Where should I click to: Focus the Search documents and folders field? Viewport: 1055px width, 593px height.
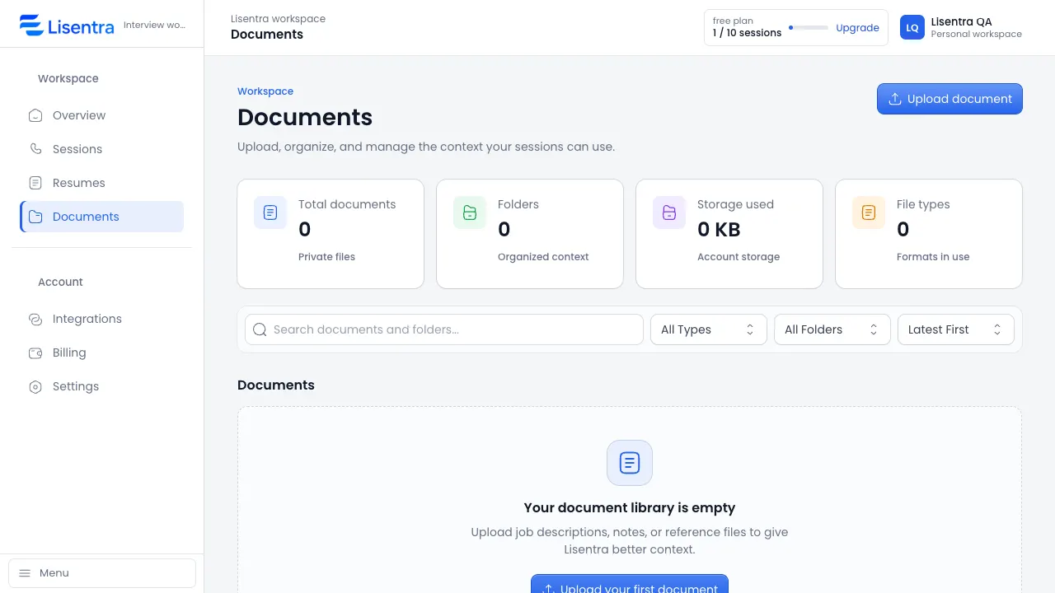(x=444, y=329)
